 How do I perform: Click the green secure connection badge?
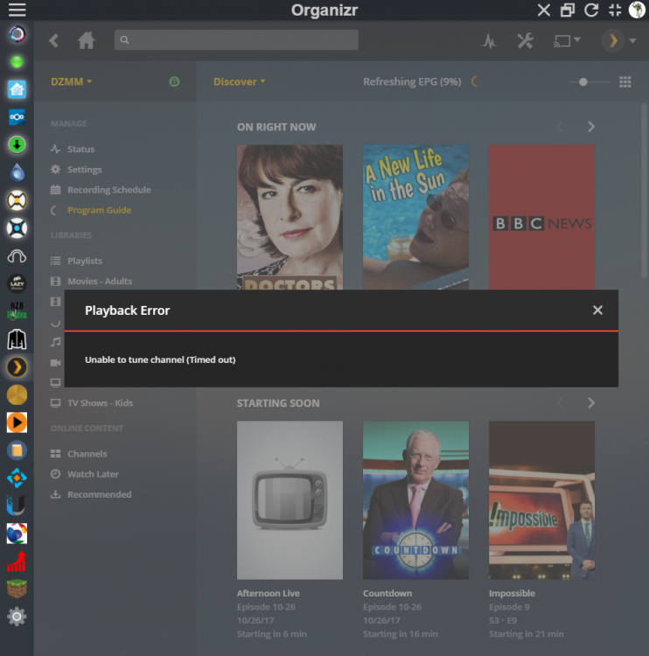tap(174, 81)
